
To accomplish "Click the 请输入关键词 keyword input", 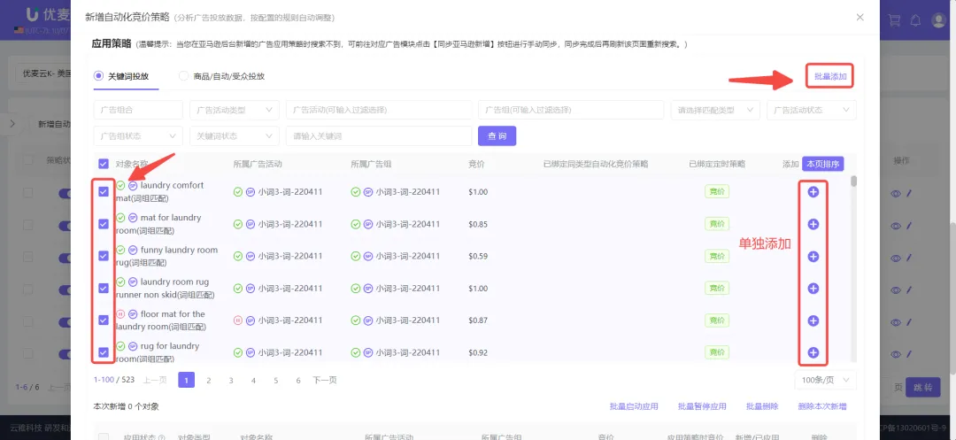I will coord(379,136).
